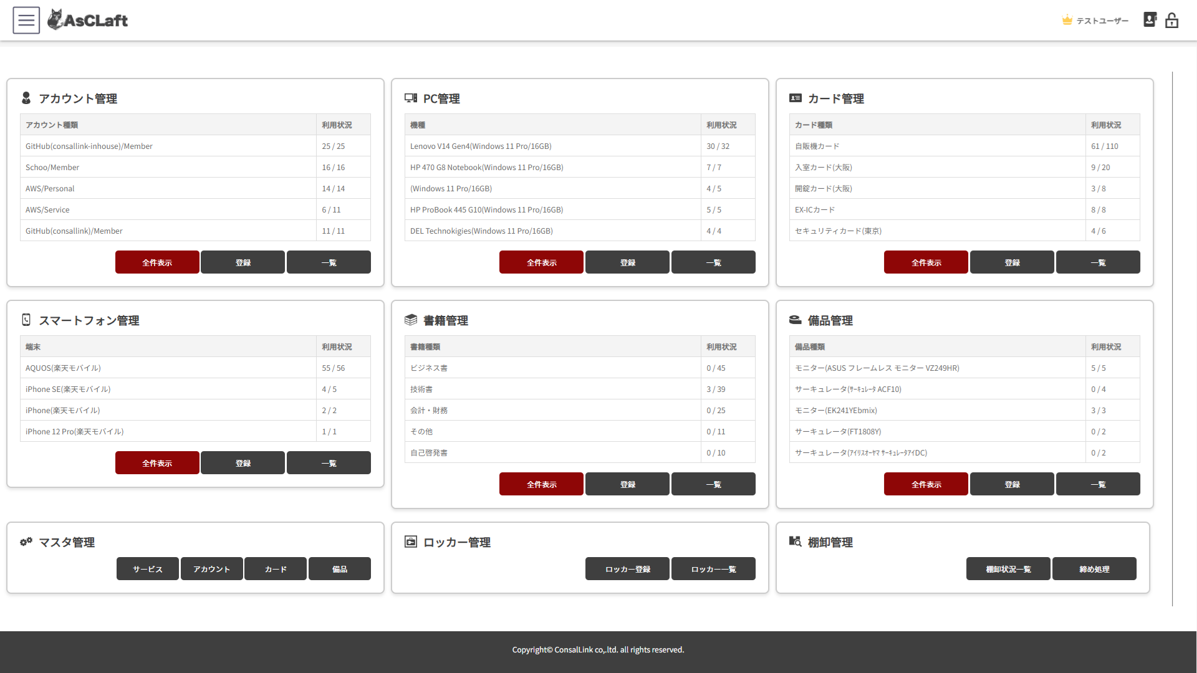Open 一覧 in the カード管理 panel
Viewport: 1197px width, 673px height.
point(1097,262)
